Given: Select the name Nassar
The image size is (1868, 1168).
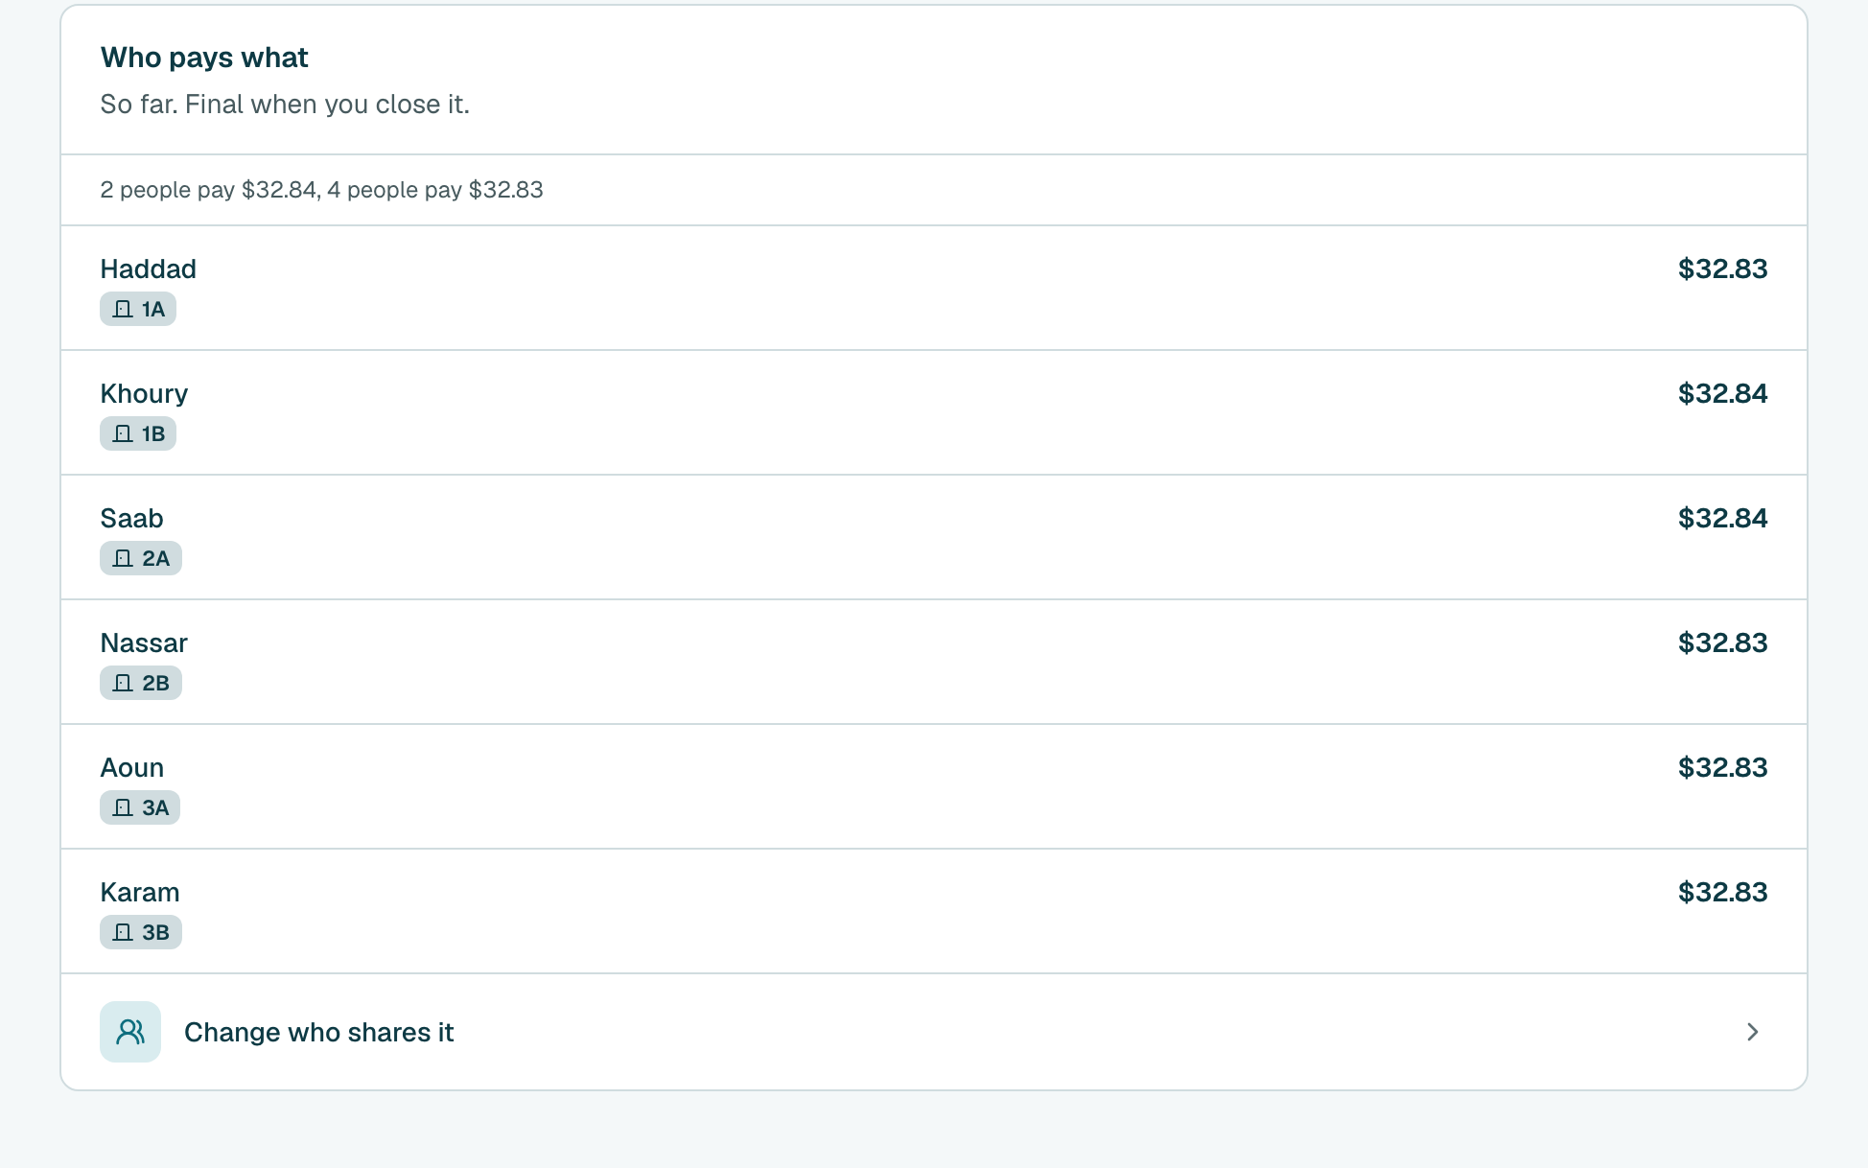Looking at the screenshot, I should tap(144, 642).
